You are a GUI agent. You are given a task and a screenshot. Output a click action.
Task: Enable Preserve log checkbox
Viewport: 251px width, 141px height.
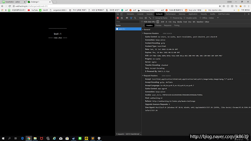171,18
